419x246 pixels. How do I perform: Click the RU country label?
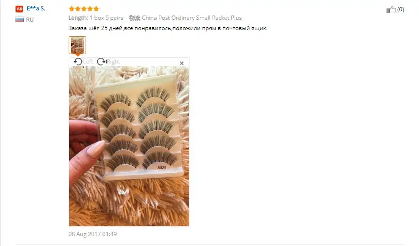click(x=30, y=20)
